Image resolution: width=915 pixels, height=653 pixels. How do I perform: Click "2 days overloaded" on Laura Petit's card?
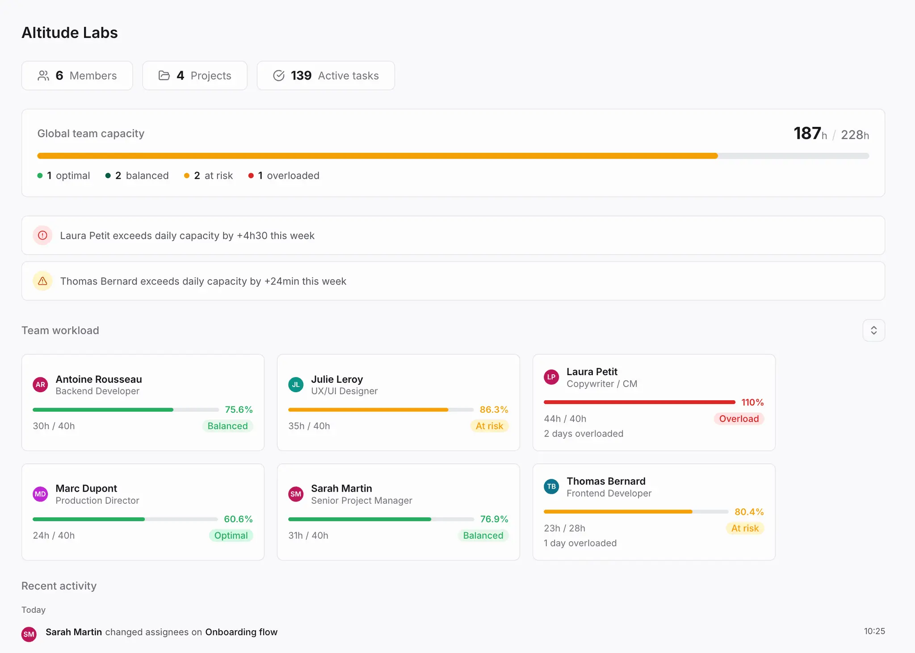(583, 434)
